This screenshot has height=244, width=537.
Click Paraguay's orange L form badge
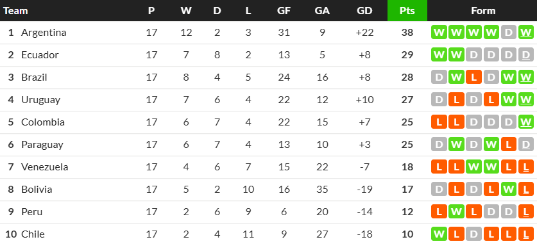click(x=508, y=145)
